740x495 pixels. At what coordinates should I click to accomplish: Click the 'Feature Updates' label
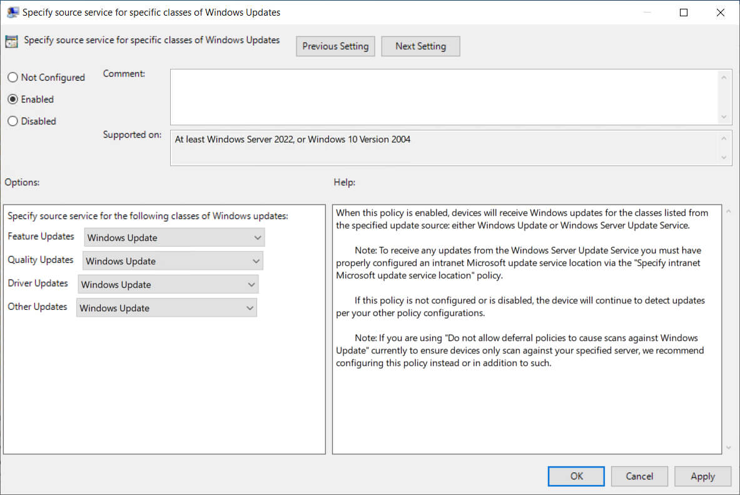click(41, 236)
